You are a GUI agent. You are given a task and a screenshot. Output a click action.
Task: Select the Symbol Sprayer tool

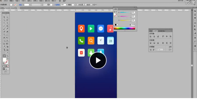tap(4, 50)
